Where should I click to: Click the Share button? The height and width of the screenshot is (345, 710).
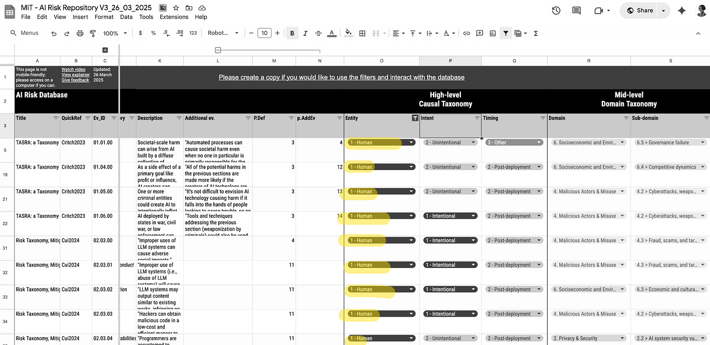[x=639, y=10]
